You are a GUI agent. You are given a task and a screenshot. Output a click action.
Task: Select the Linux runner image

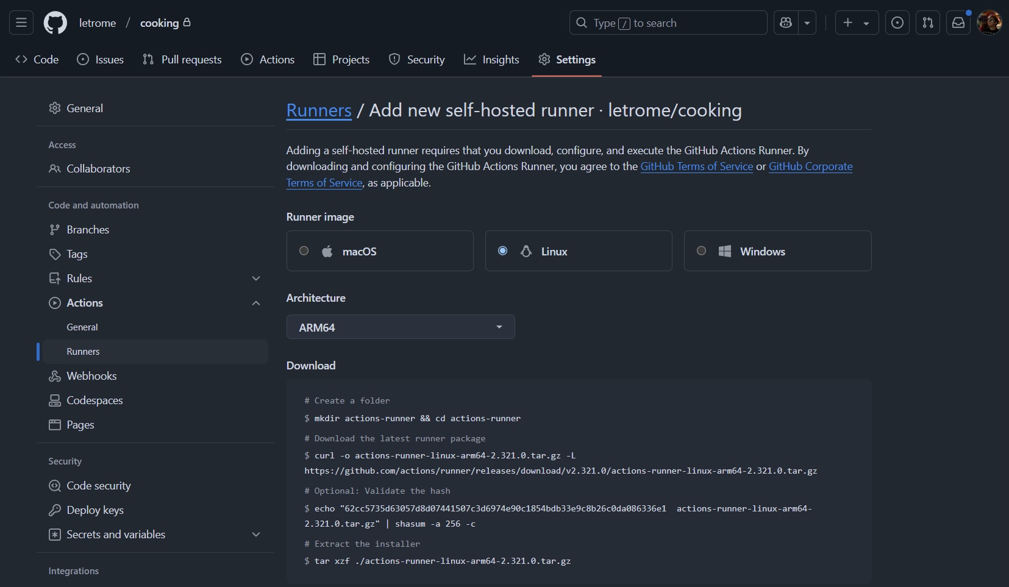click(502, 251)
